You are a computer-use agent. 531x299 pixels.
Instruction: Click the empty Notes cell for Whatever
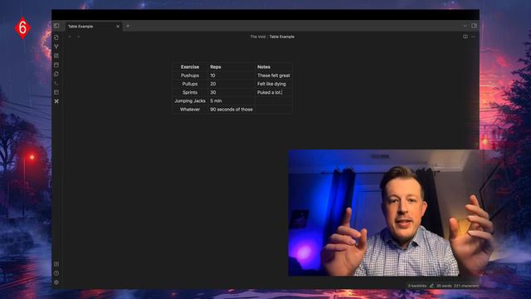pyautogui.click(x=274, y=109)
